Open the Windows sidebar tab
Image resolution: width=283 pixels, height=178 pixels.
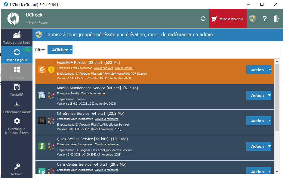pyautogui.click(x=17, y=72)
